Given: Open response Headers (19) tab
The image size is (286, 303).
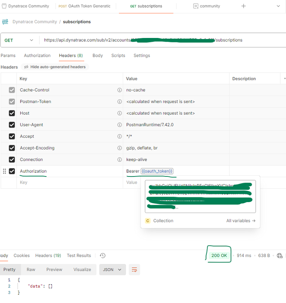Looking at the screenshot, I should tap(48, 256).
